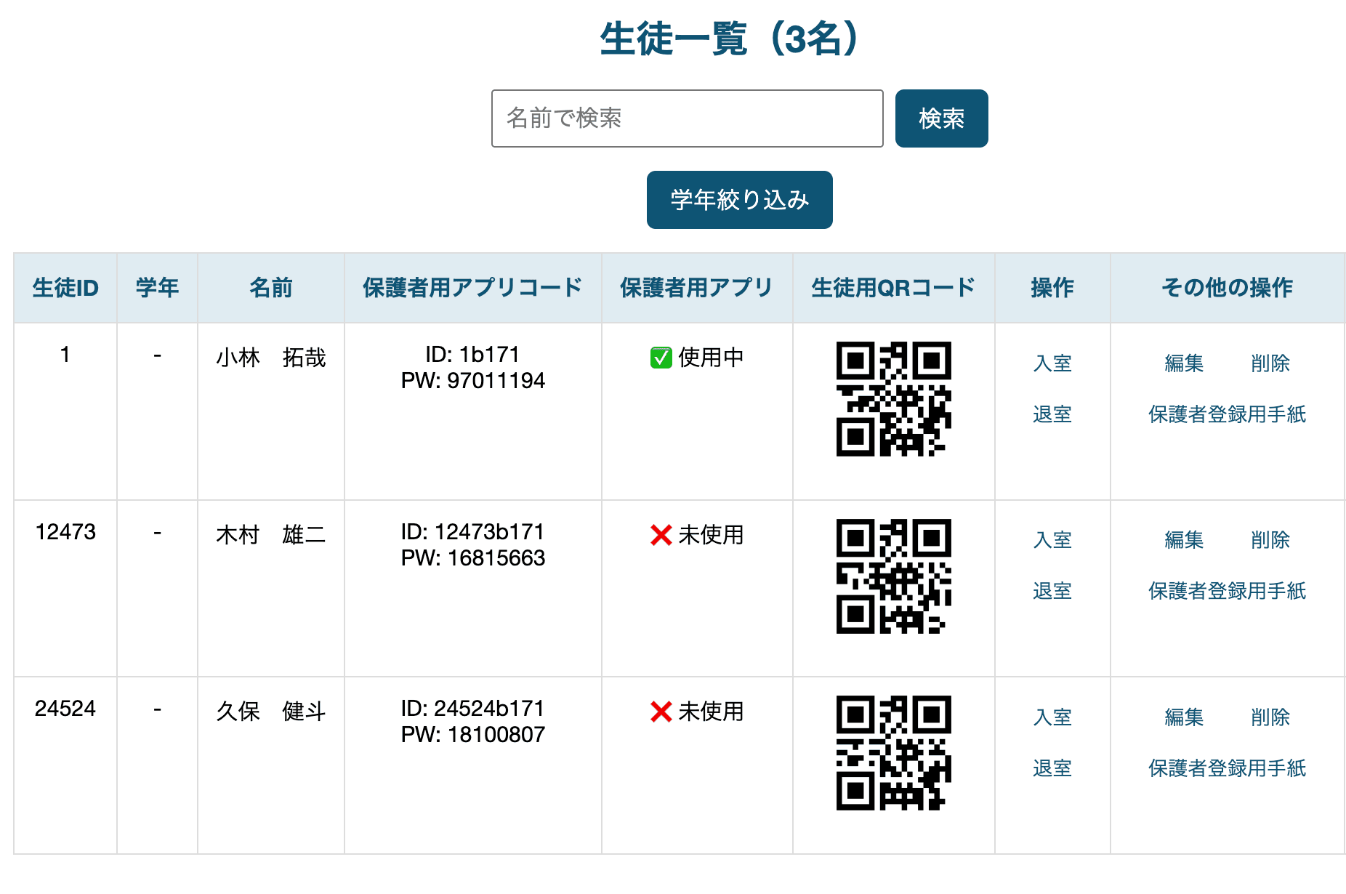This screenshot has height=894, width=1346.
Task: Open 保護者登録用手紙 for 久保 健斗
Action: (1227, 768)
